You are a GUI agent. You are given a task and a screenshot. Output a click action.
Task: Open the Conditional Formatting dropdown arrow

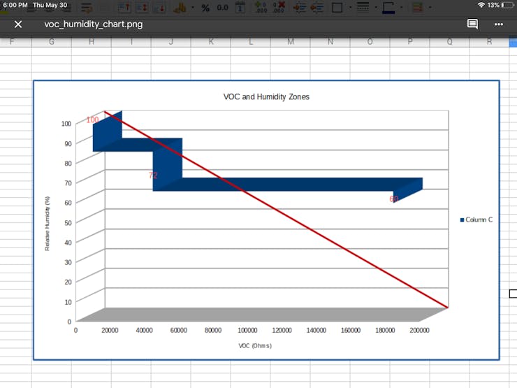point(430,7)
